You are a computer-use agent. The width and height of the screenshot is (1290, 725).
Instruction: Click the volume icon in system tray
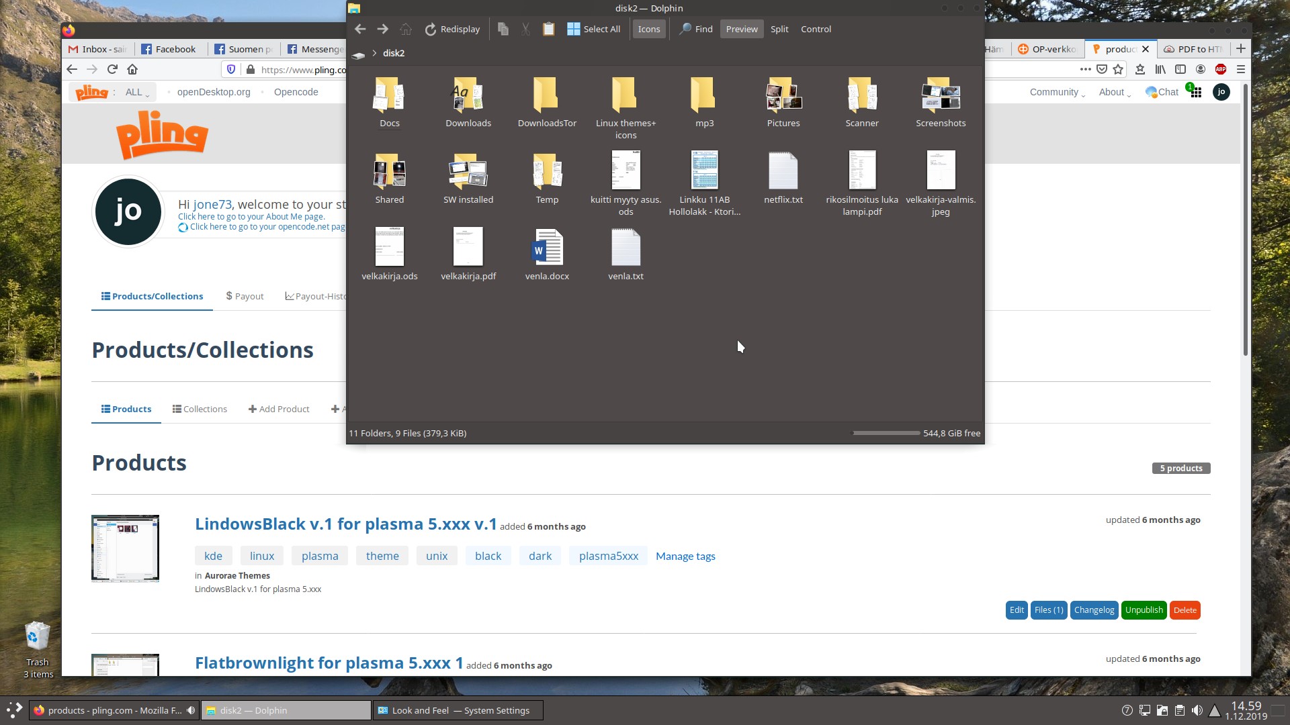pos(1197,710)
